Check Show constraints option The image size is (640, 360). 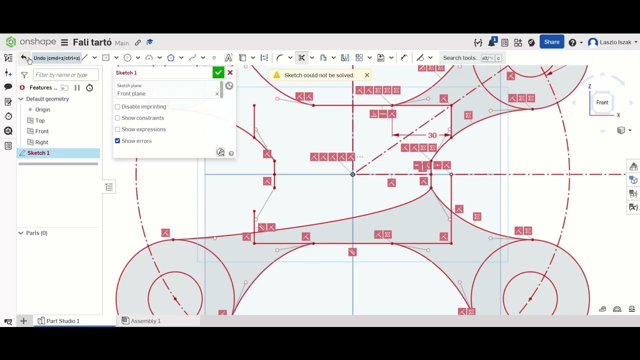tap(117, 118)
